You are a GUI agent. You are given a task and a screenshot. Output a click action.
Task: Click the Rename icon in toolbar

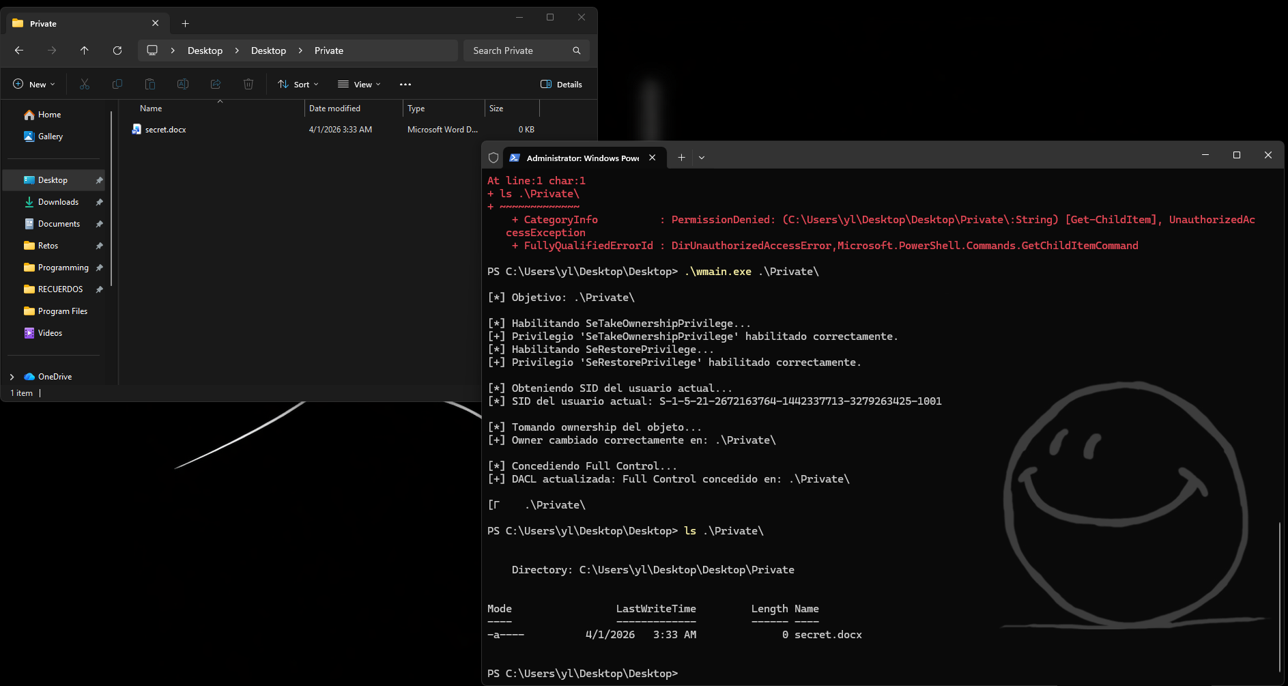tap(183, 84)
